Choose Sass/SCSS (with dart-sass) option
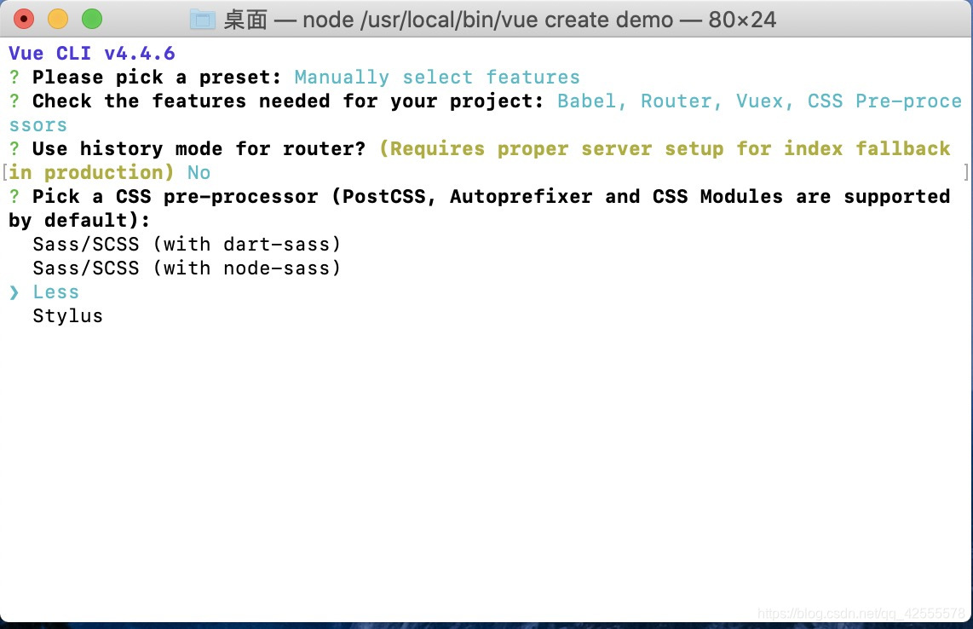973x629 pixels. 187,244
